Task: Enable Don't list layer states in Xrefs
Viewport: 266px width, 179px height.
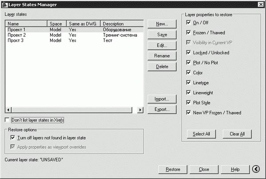Action: click(7, 120)
